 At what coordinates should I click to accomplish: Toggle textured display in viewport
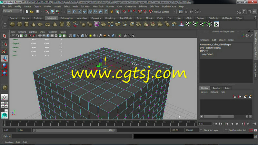pyautogui.click(x=86, y=36)
